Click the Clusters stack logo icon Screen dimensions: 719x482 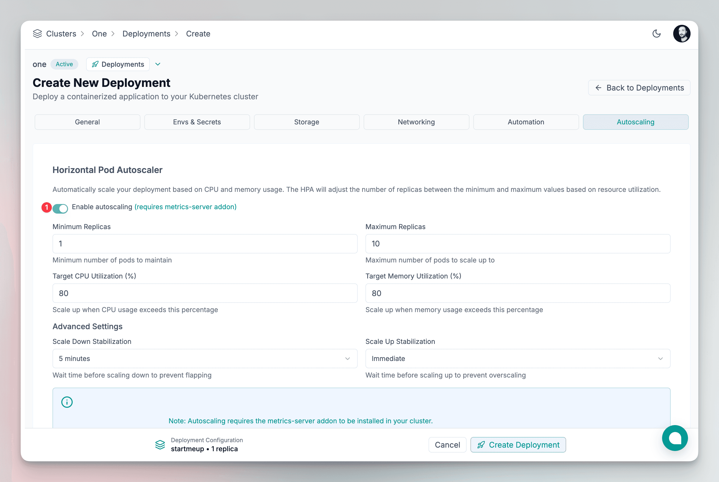tap(37, 34)
